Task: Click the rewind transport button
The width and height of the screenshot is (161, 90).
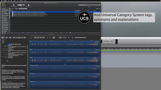Action: click(x=17, y=37)
